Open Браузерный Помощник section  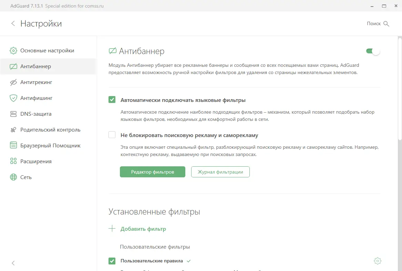(48, 145)
